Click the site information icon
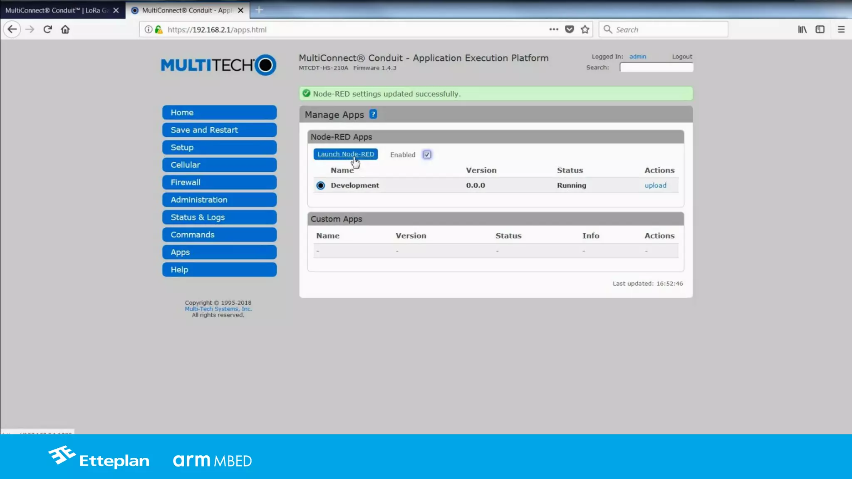The height and width of the screenshot is (479, 852). [148, 30]
